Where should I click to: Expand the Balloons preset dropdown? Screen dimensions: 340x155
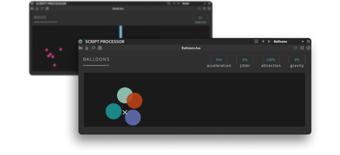302,41
